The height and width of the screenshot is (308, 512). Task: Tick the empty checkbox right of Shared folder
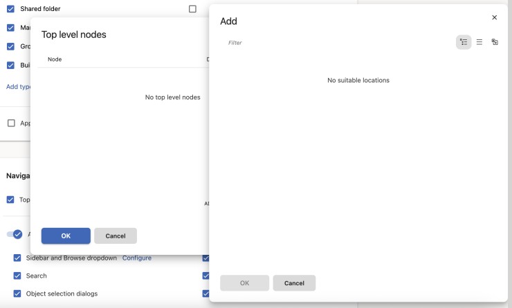tap(192, 9)
